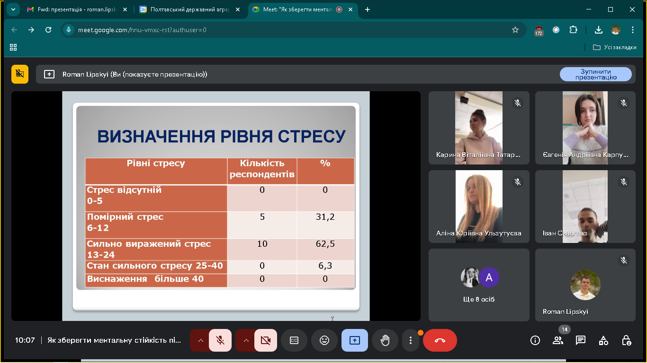Click the 'Стан сильного стресу 25-40' cell

(x=156, y=267)
